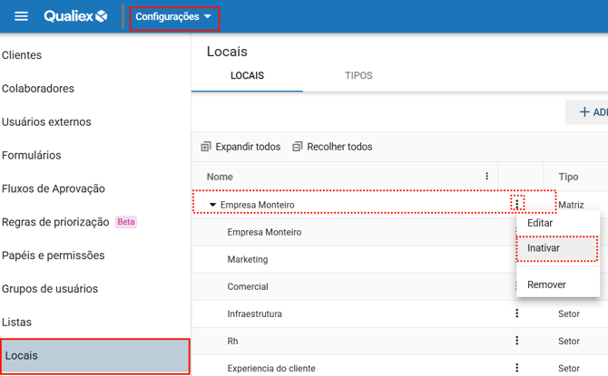Open Empresa Monteiro row options menu

pos(517,204)
